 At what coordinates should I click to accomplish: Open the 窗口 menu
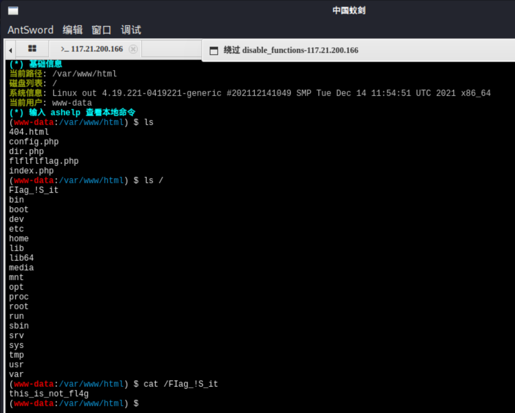pos(101,30)
